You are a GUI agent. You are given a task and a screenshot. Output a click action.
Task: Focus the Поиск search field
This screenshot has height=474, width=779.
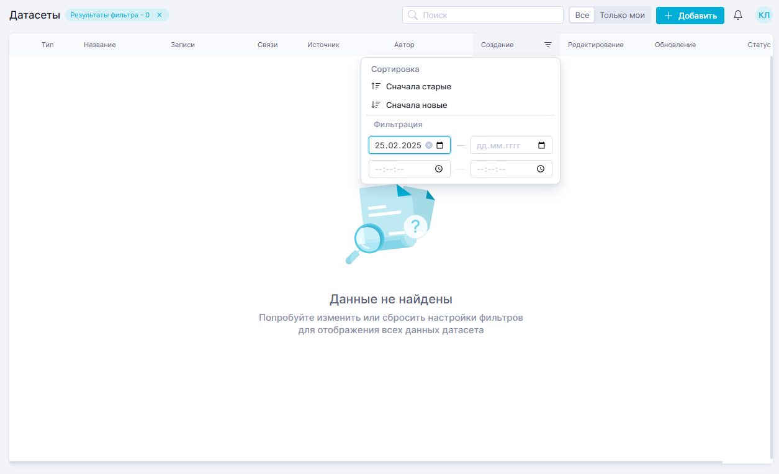(x=483, y=15)
